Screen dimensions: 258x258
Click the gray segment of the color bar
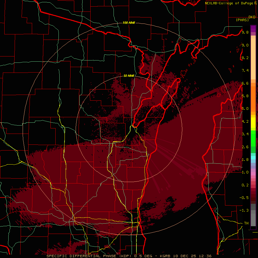point(253,215)
